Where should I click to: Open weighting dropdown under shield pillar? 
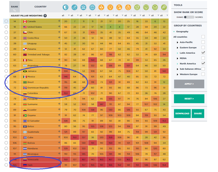[69, 15]
